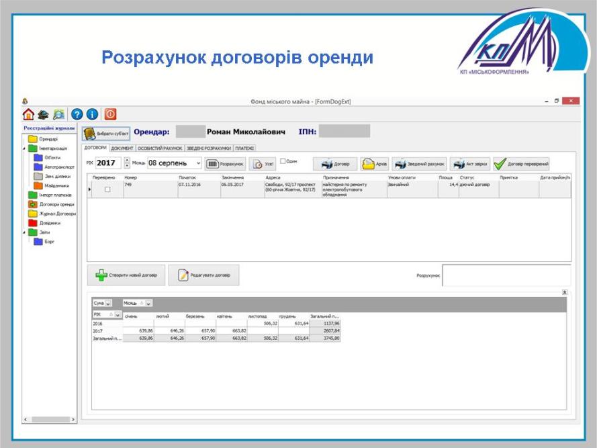The height and width of the screenshot is (448, 597).
Task: Click the Створити новий договір button
Action: click(x=126, y=275)
